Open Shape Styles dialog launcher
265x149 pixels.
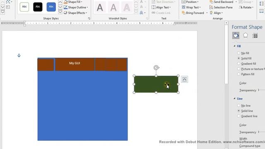coord(89,18)
